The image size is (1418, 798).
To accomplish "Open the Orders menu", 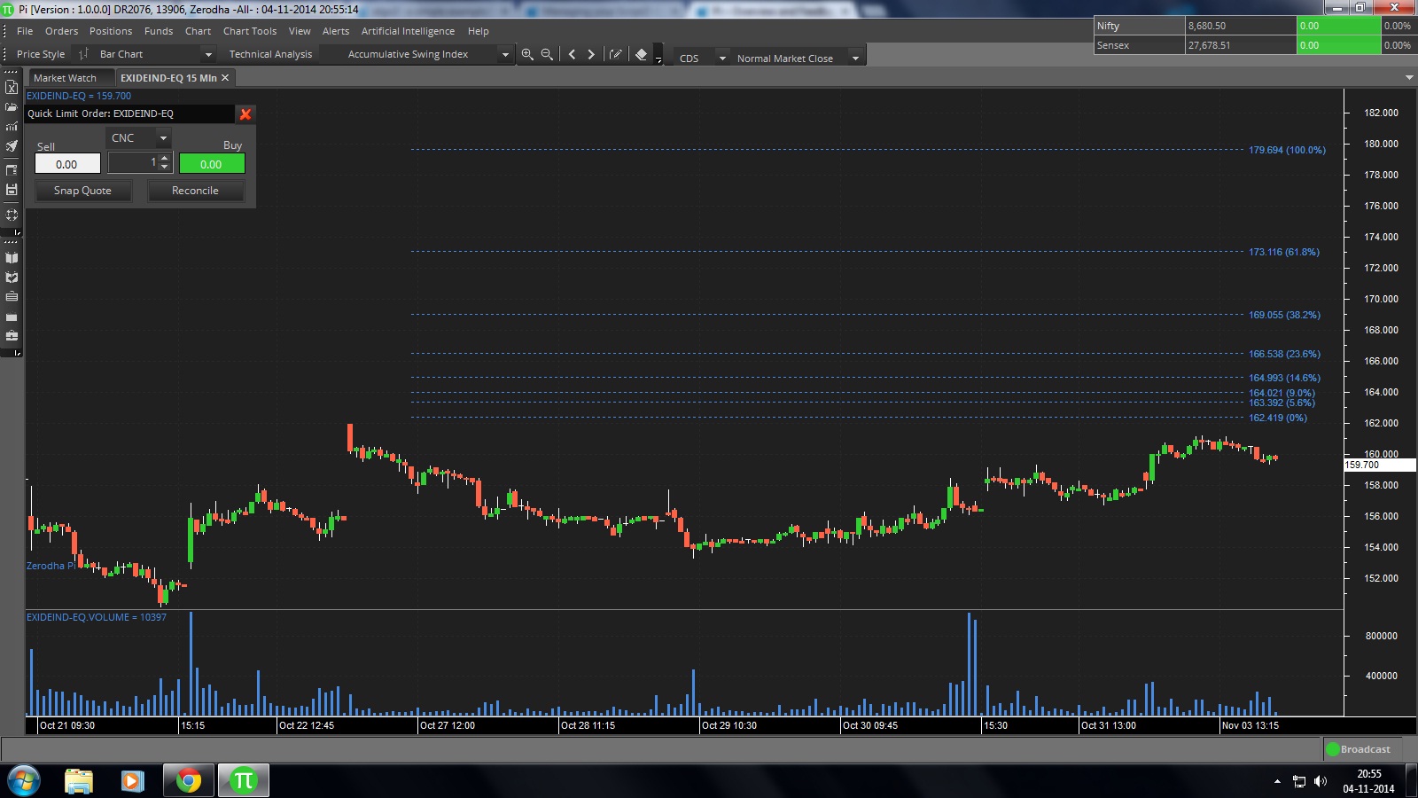I will [x=62, y=31].
